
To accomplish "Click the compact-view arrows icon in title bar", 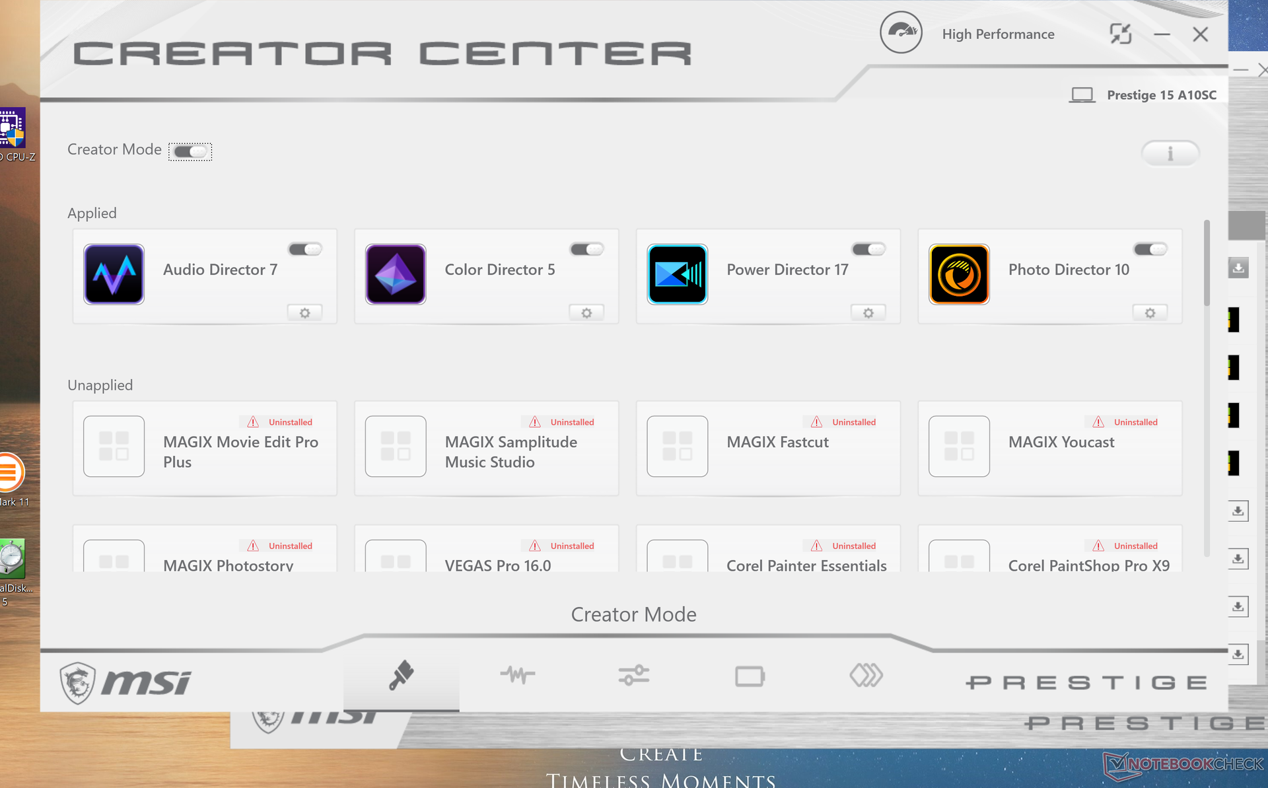I will [x=1120, y=34].
